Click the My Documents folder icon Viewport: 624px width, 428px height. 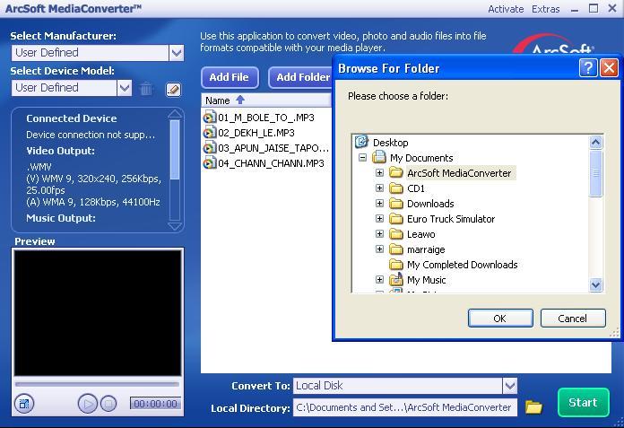click(x=379, y=157)
